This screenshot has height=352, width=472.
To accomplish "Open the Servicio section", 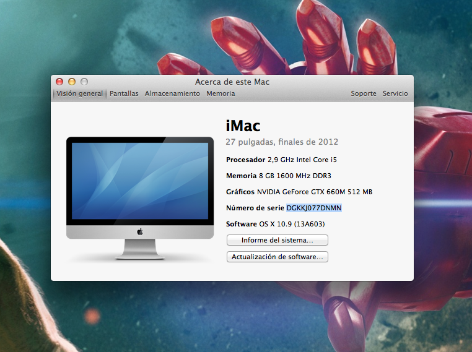I will (x=395, y=93).
